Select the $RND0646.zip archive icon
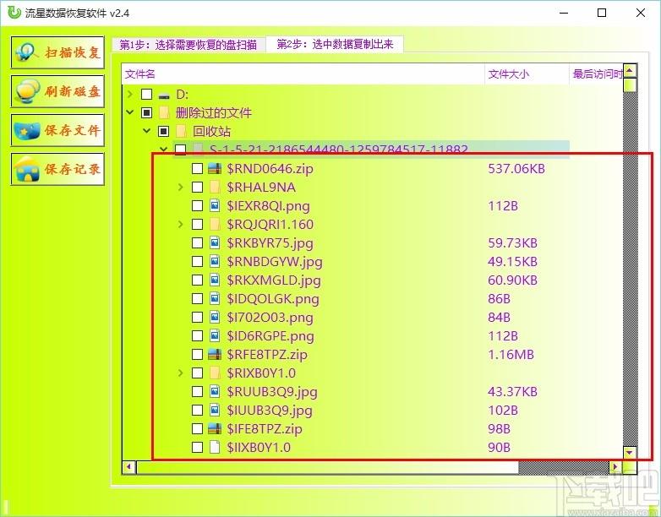661x517 pixels. (x=215, y=169)
